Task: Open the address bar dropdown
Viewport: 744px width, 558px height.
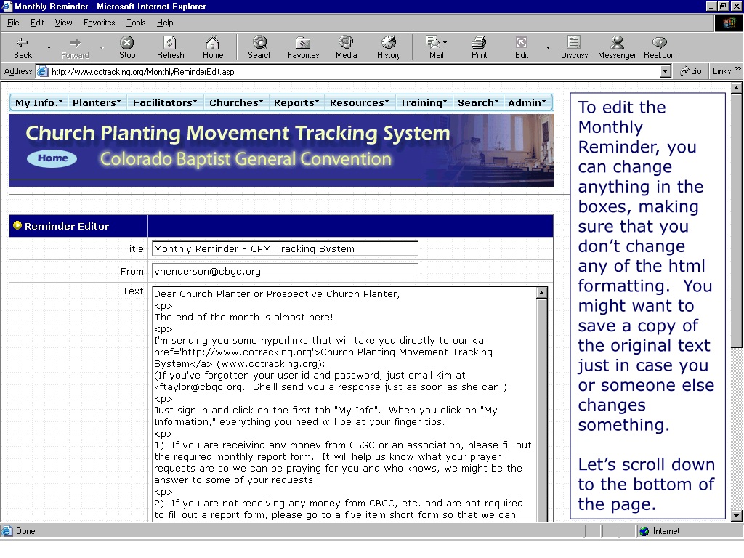Action: coord(666,72)
